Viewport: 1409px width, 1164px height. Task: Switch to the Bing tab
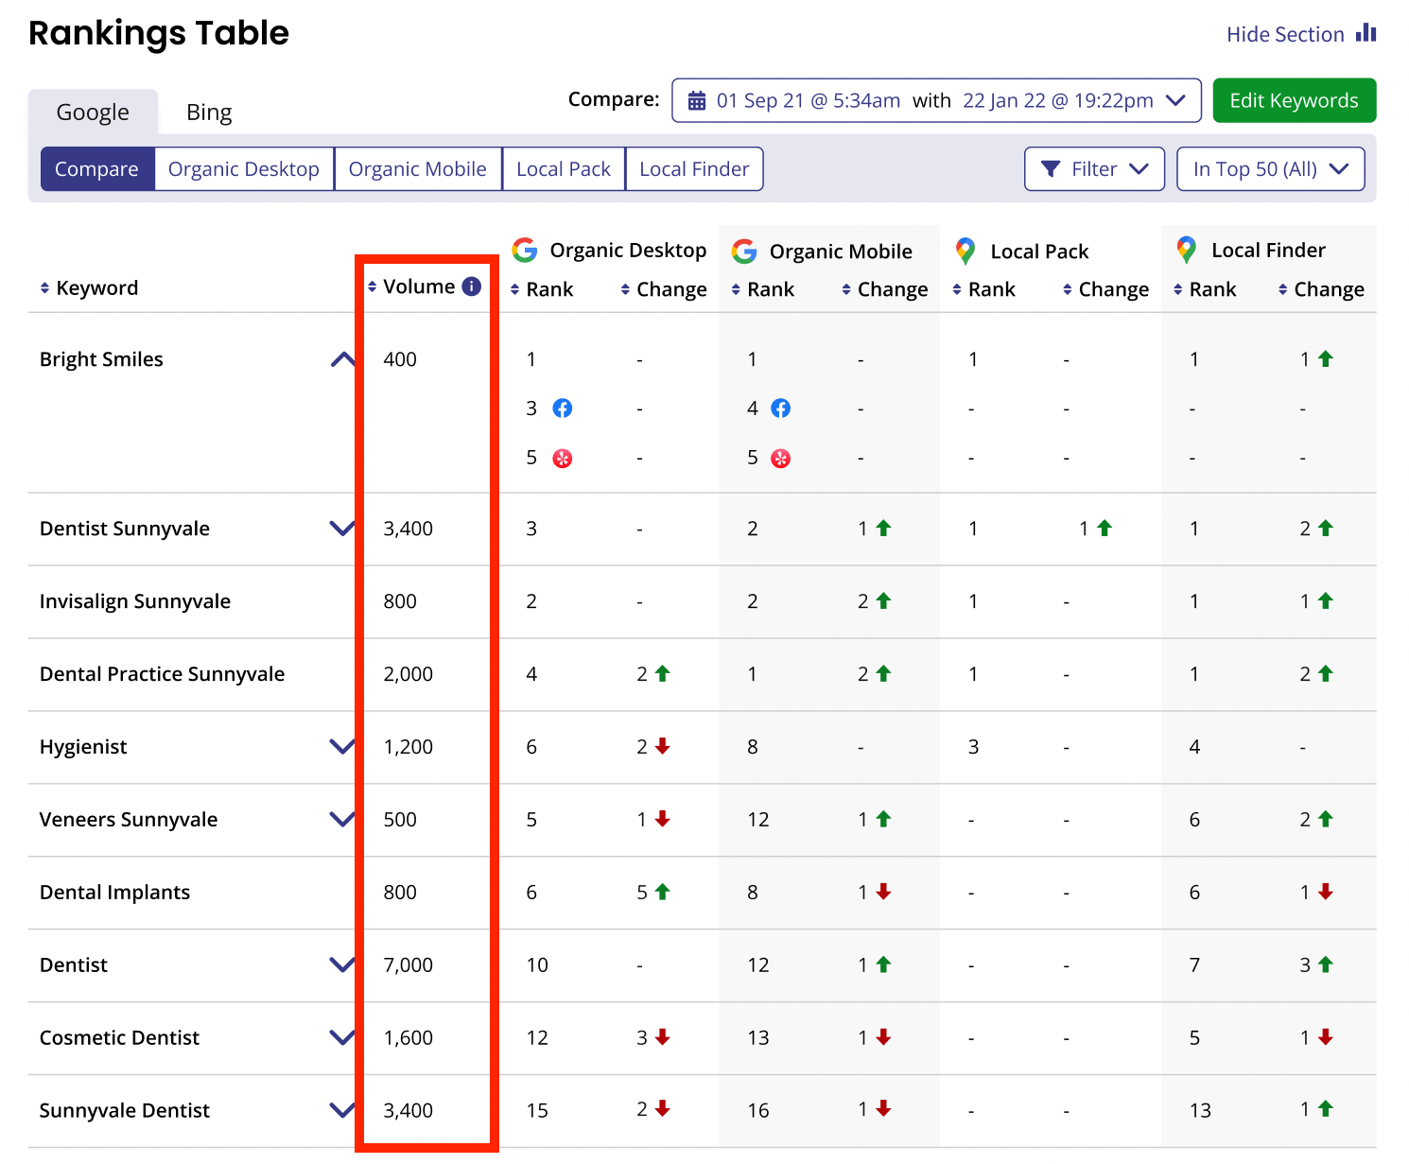[x=208, y=112]
